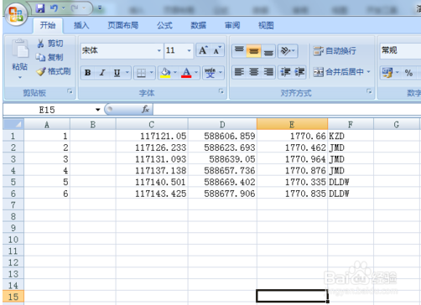Open the font name dropdown showing 宋体

[x=159, y=50]
